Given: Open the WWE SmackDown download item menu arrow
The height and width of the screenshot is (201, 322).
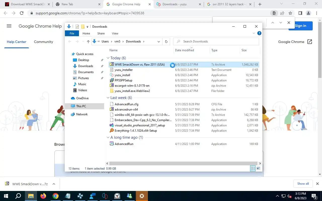Looking at the screenshot, I should click(x=54, y=184).
